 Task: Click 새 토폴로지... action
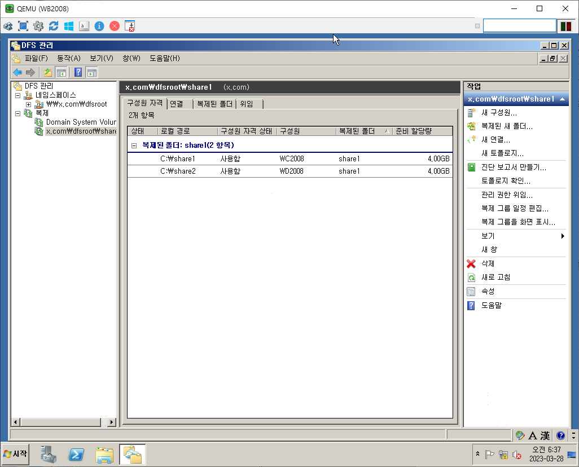[502, 153]
